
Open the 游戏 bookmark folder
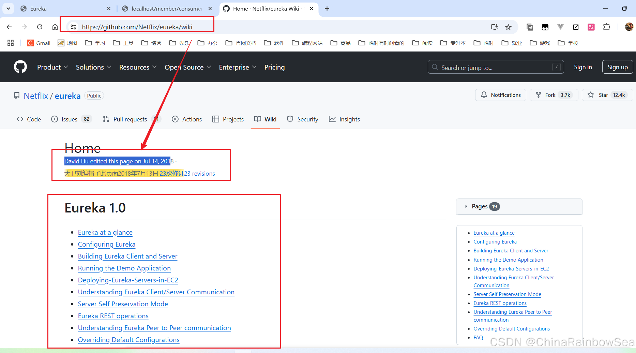540,43
